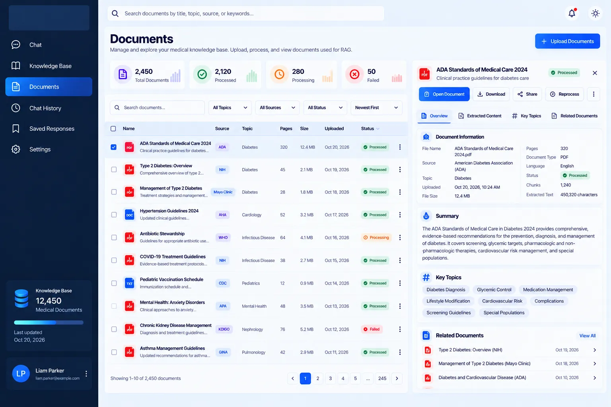Sort by the Status column header
Viewport: 611px width, 407px height.
(370, 129)
